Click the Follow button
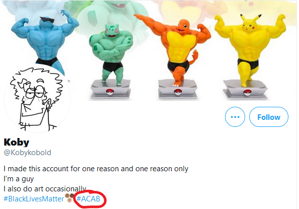Screen dimensions: 299x209 pyautogui.click(x=268, y=117)
